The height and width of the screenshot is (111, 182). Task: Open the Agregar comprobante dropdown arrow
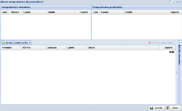click(29, 43)
